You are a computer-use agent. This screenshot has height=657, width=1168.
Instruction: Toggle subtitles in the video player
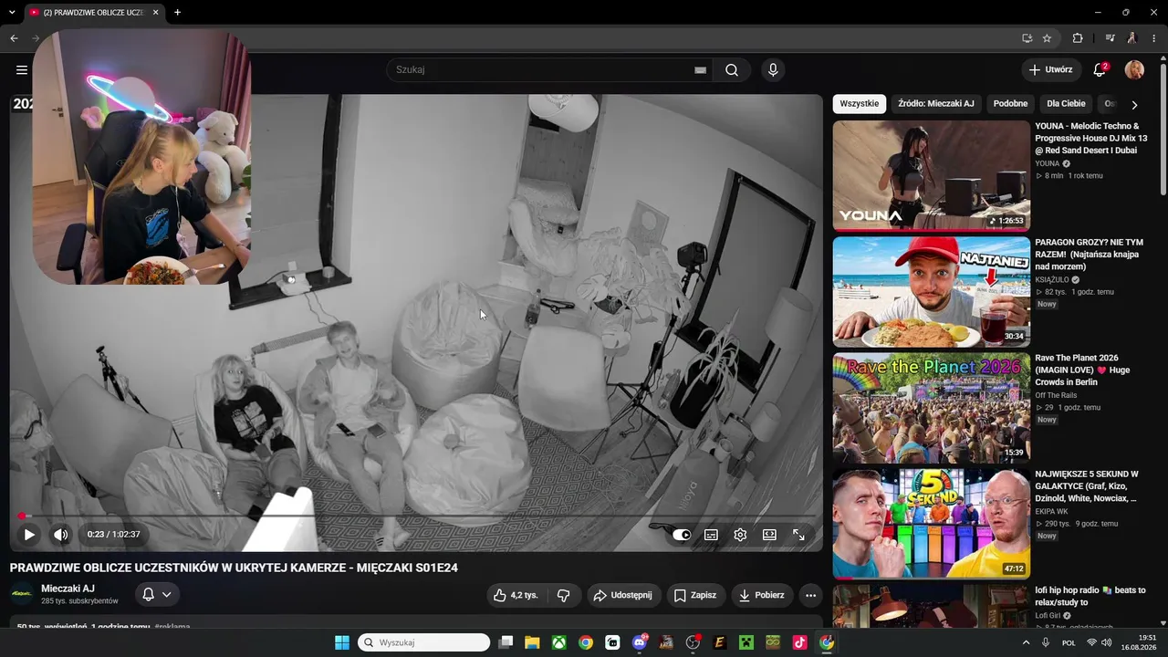(711, 535)
